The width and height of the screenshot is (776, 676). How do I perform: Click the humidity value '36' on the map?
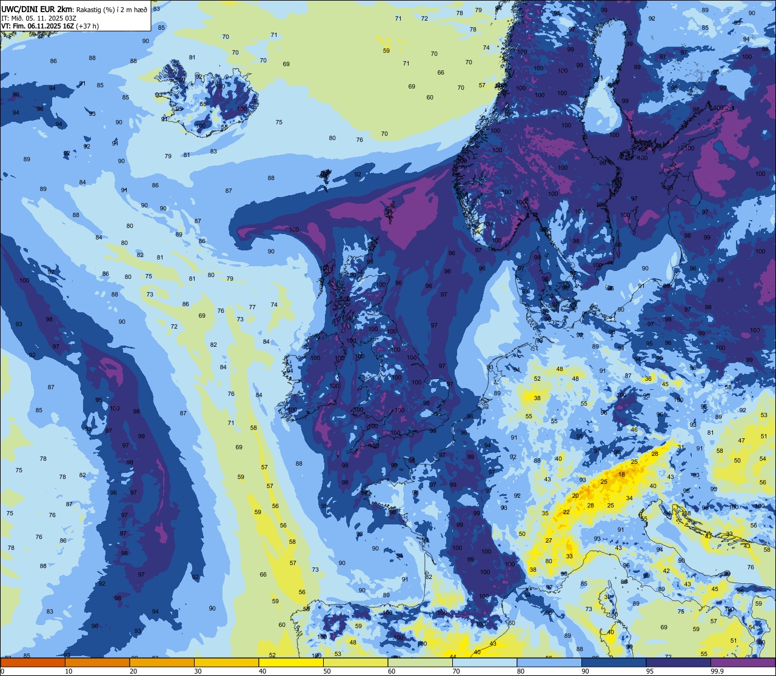pos(648,379)
